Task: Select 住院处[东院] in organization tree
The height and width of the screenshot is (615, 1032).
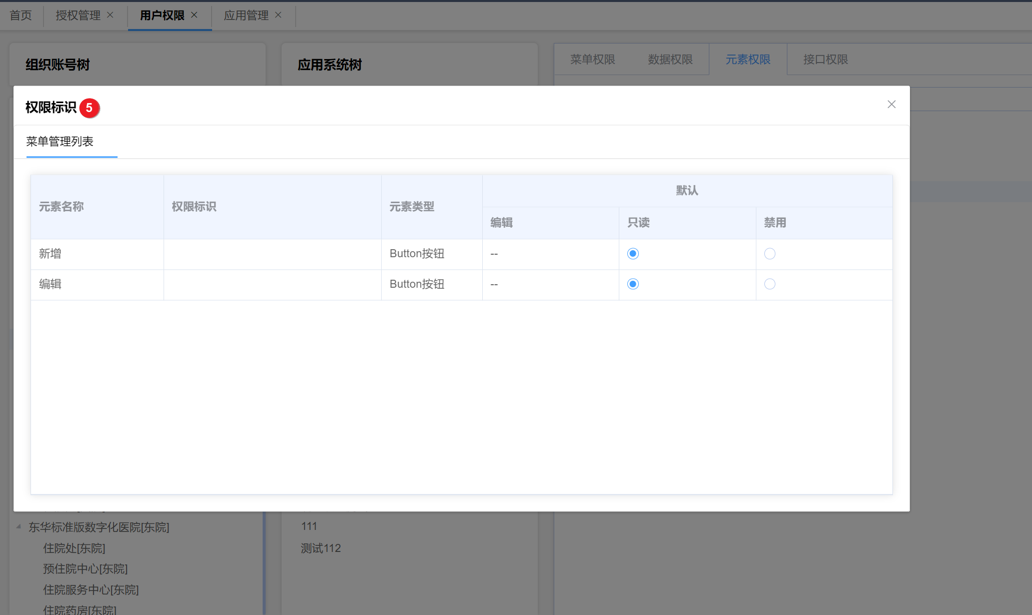Action: point(74,548)
